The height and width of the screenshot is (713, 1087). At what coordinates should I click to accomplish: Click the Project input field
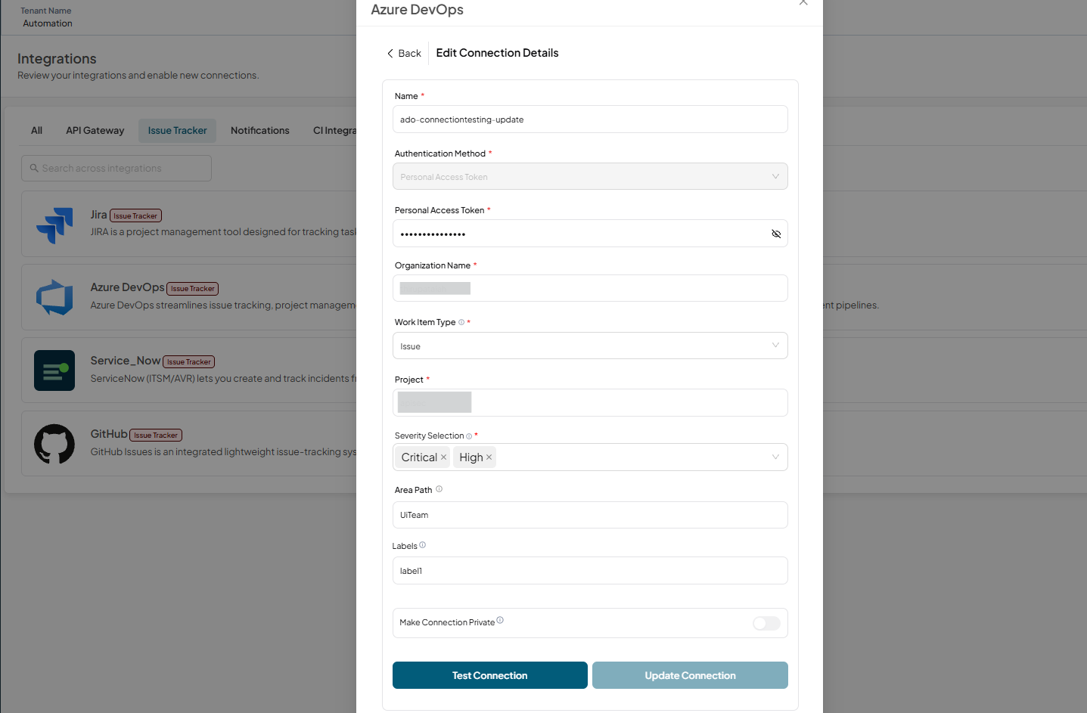coord(590,402)
